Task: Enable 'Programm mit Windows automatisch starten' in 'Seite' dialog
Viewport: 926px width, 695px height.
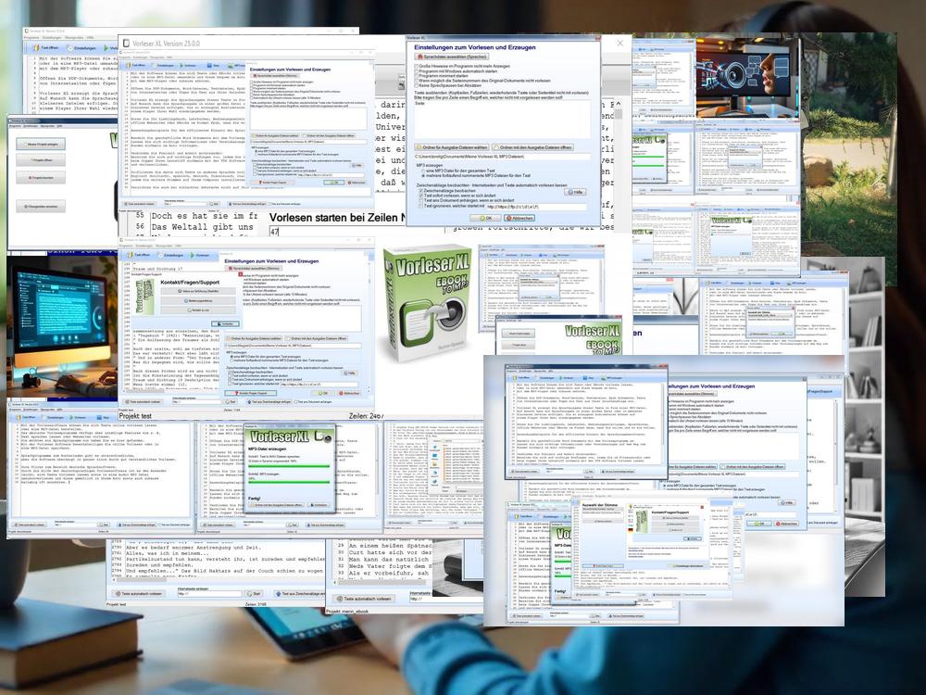Action: pos(417,71)
